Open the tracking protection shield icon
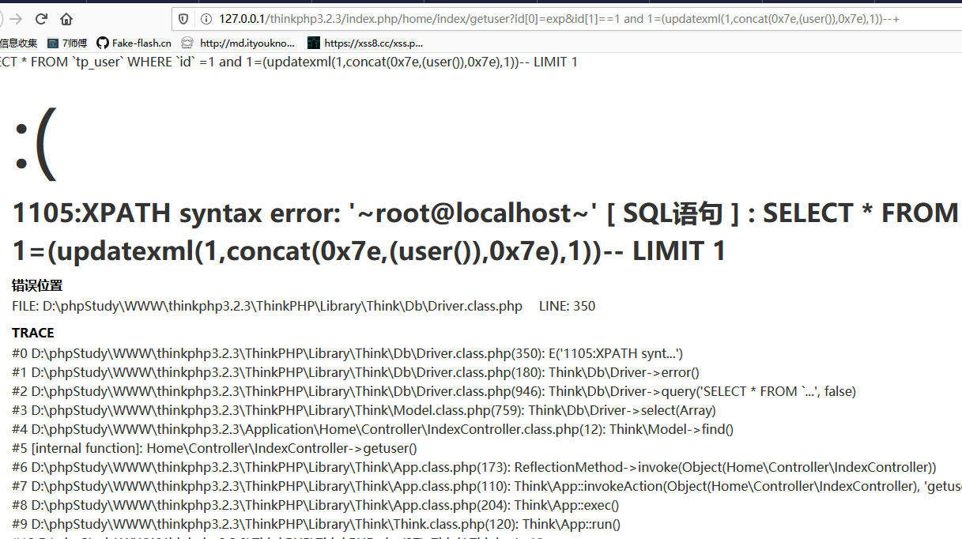962x539 pixels. tap(183, 19)
